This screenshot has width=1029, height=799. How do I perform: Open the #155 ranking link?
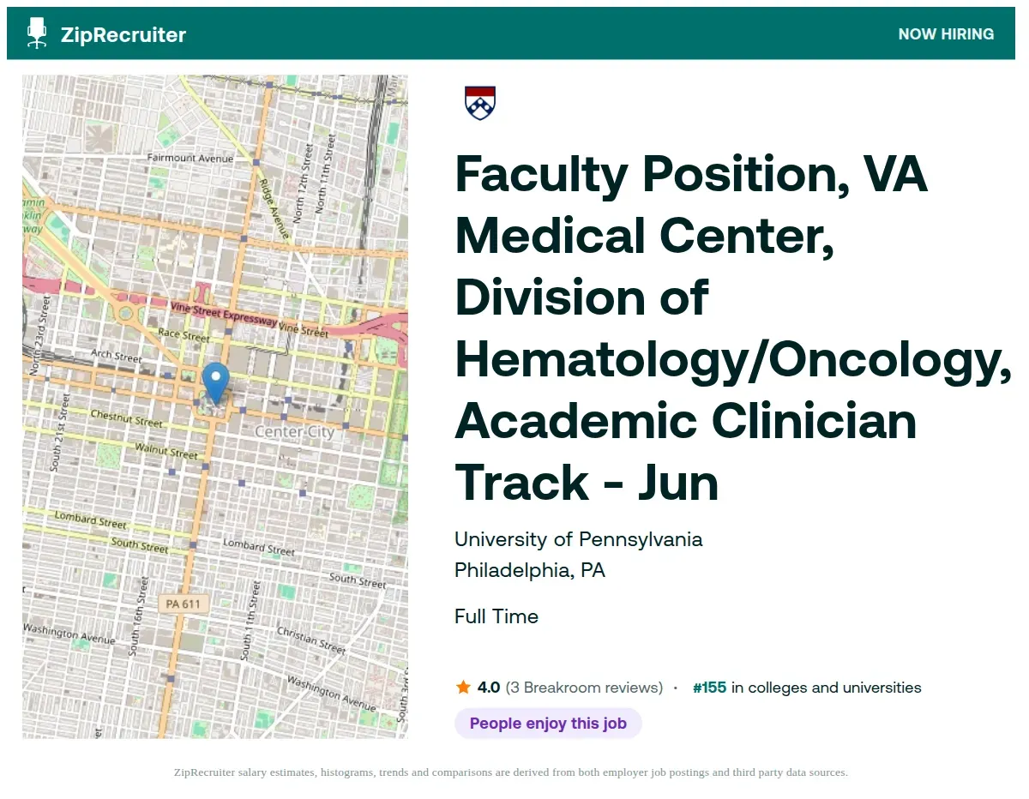709,687
